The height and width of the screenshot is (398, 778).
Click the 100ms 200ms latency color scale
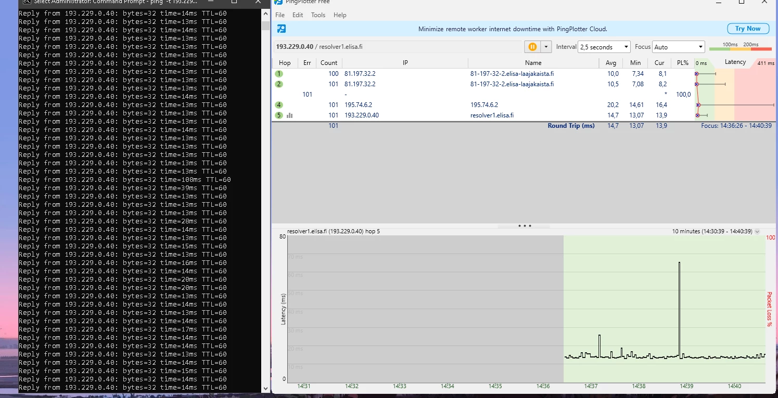pyautogui.click(x=740, y=47)
